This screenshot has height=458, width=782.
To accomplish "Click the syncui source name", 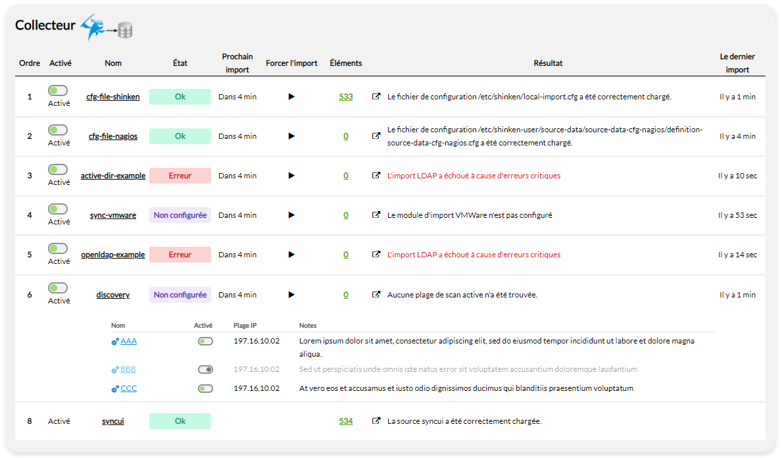I will point(113,421).
